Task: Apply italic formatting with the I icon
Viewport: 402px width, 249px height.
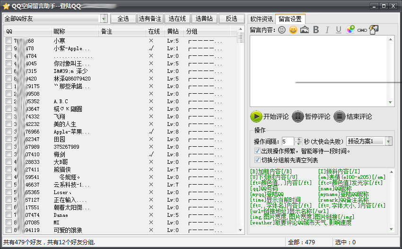Action: pyautogui.click(x=327, y=30)
